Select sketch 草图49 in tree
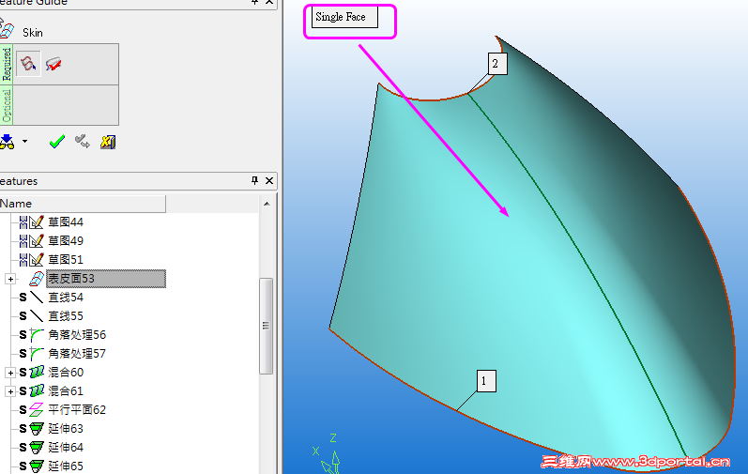The width and height of the screenshot is (748, 474). coord(66,241)
